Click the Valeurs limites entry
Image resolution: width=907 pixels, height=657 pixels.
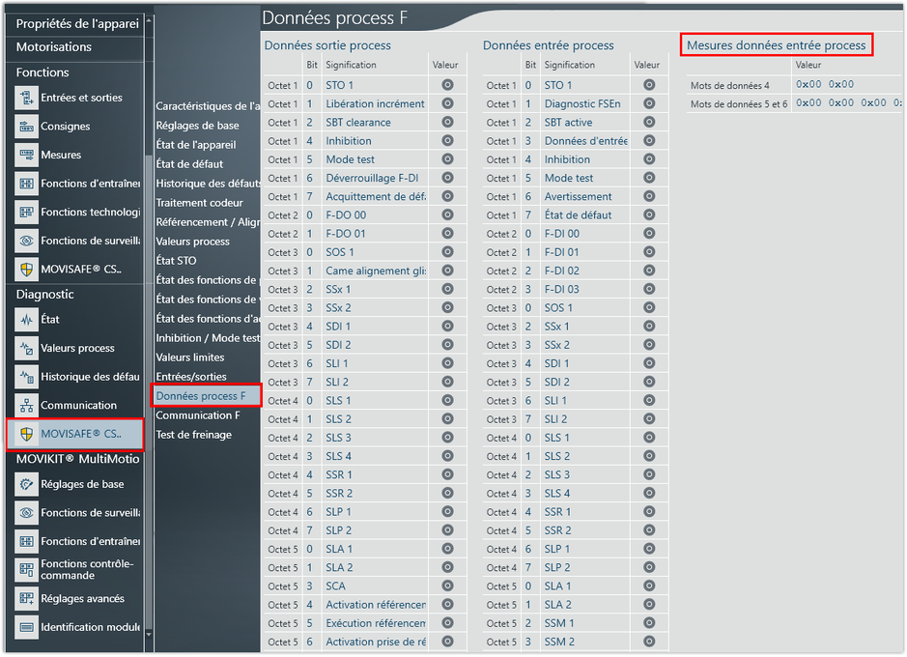[x=190, y=357]
